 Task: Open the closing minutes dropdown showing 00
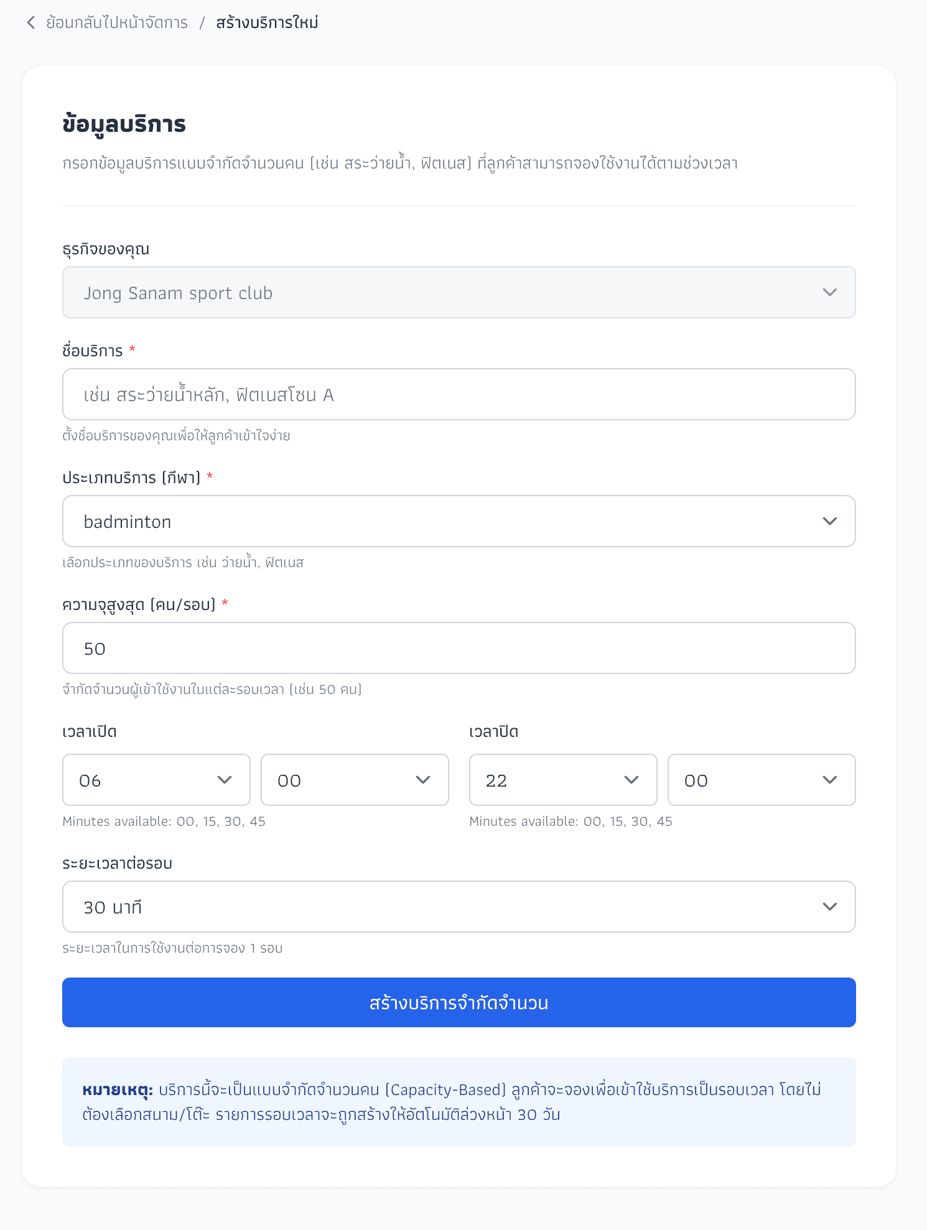coord(761,780)
